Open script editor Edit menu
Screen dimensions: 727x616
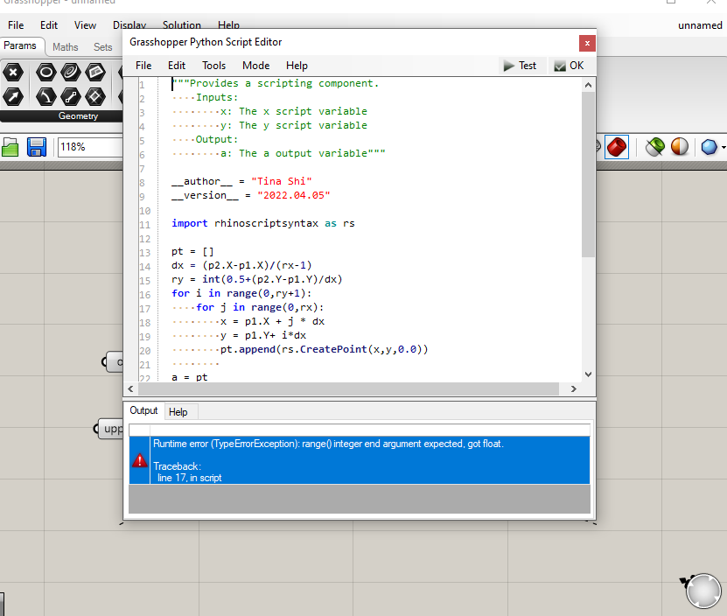(177, 66)
